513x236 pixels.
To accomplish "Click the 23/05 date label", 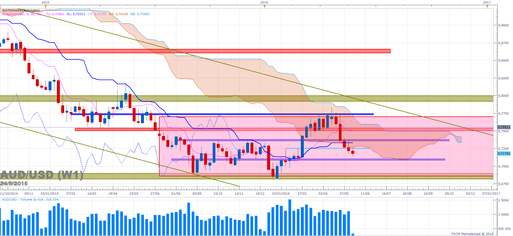I will (x=134, y=194).
